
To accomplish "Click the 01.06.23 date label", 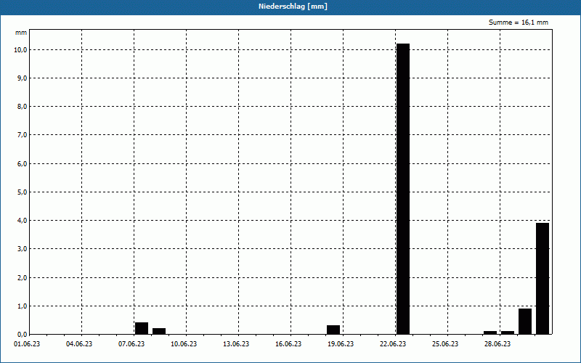I will coord(27,344).
